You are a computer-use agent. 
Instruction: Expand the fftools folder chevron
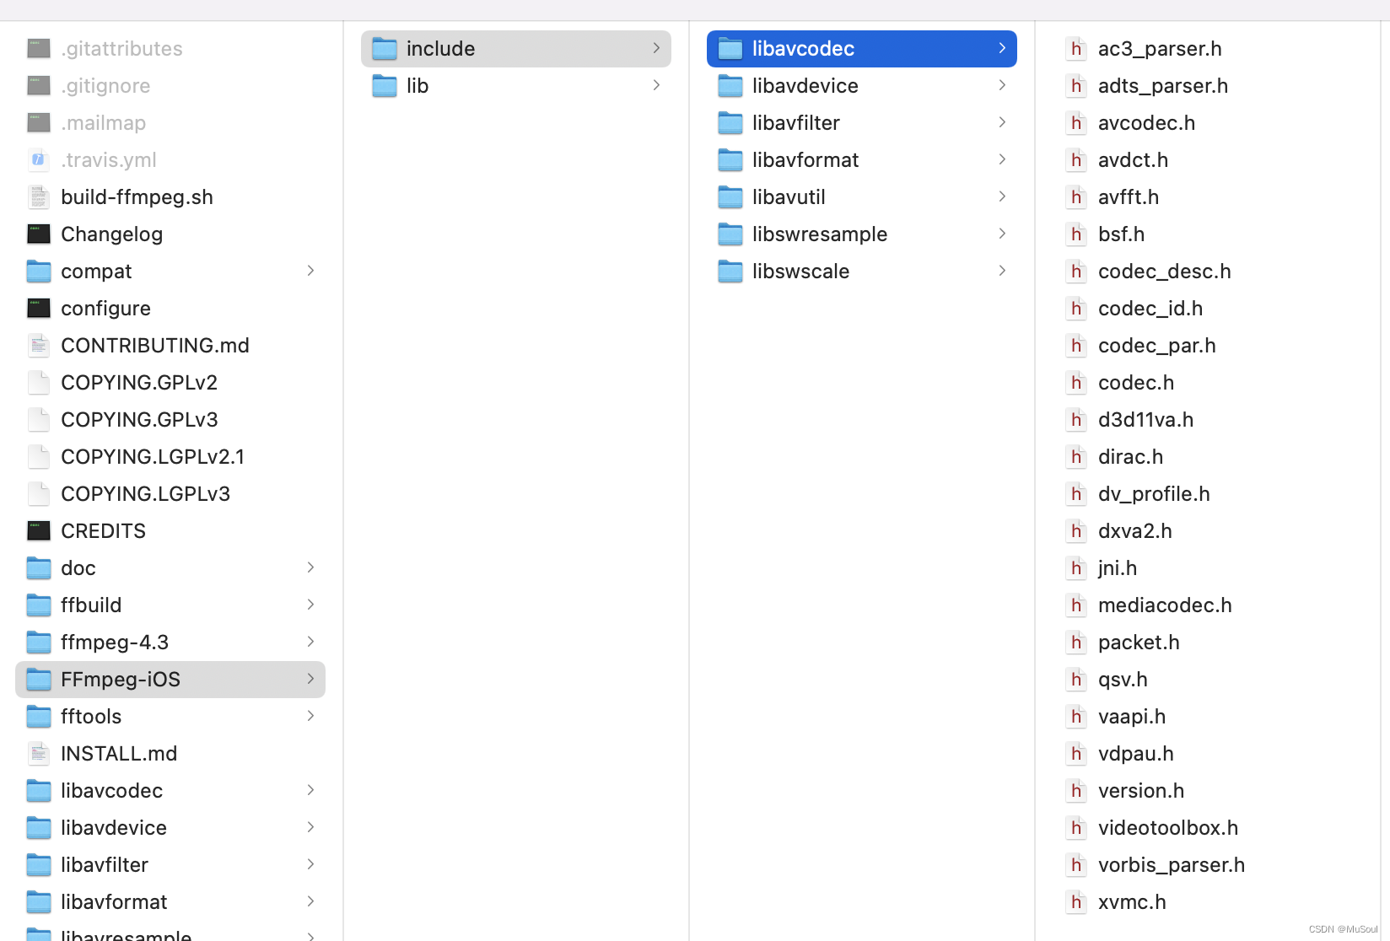310,716
